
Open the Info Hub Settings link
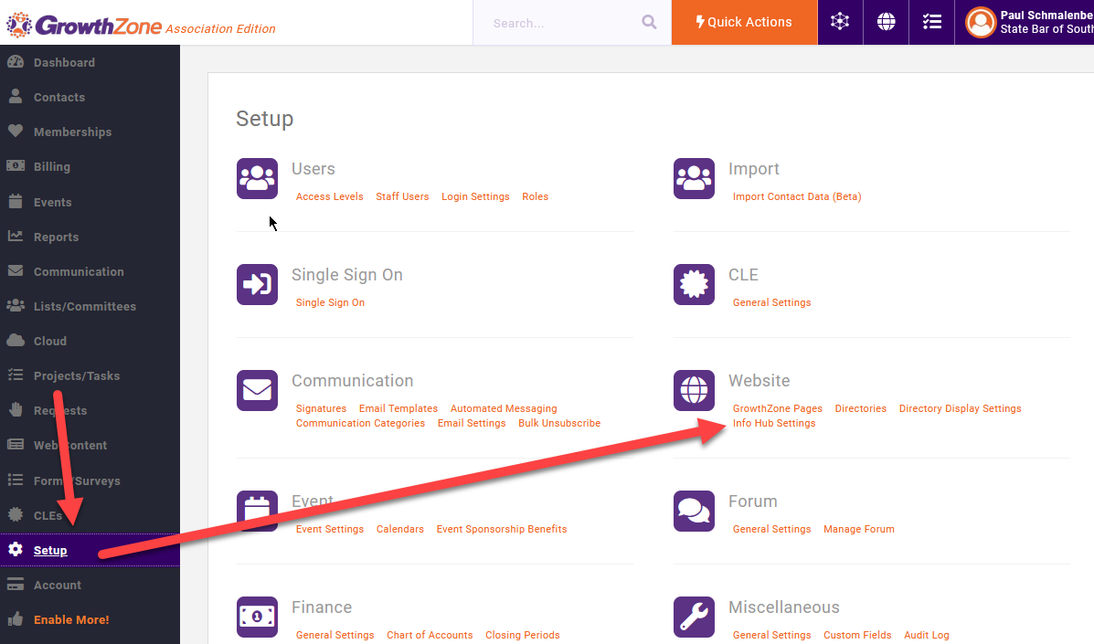(774, 423)
